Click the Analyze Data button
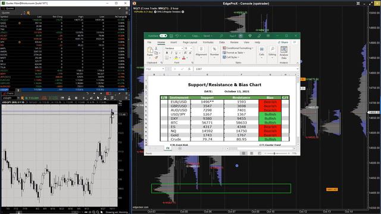Image resolution: width=381 pixels, height=214 pixels. click(x=284, y=53)
